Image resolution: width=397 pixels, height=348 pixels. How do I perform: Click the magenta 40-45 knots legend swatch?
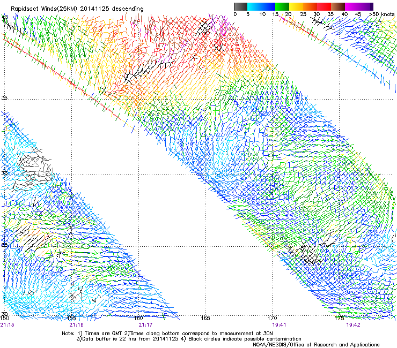click(x=352, y=6)
